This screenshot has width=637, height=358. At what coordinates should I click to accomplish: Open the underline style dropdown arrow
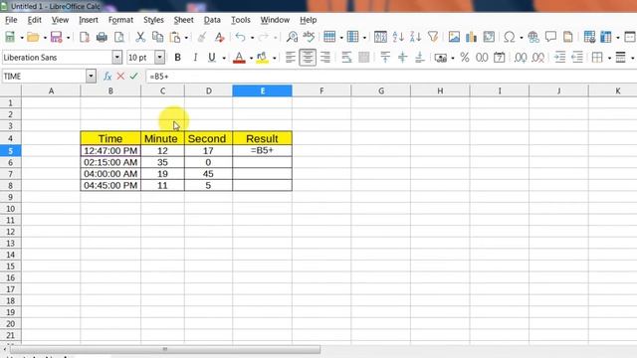[224, 58]
